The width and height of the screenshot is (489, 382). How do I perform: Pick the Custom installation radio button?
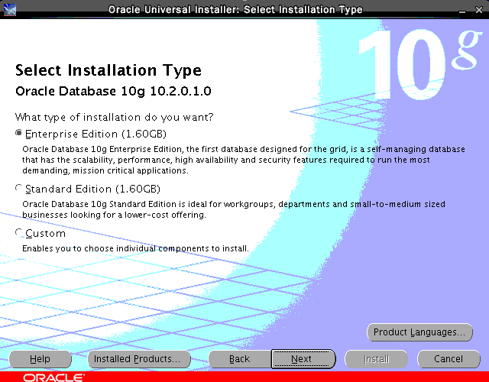(x=18, y=232)
